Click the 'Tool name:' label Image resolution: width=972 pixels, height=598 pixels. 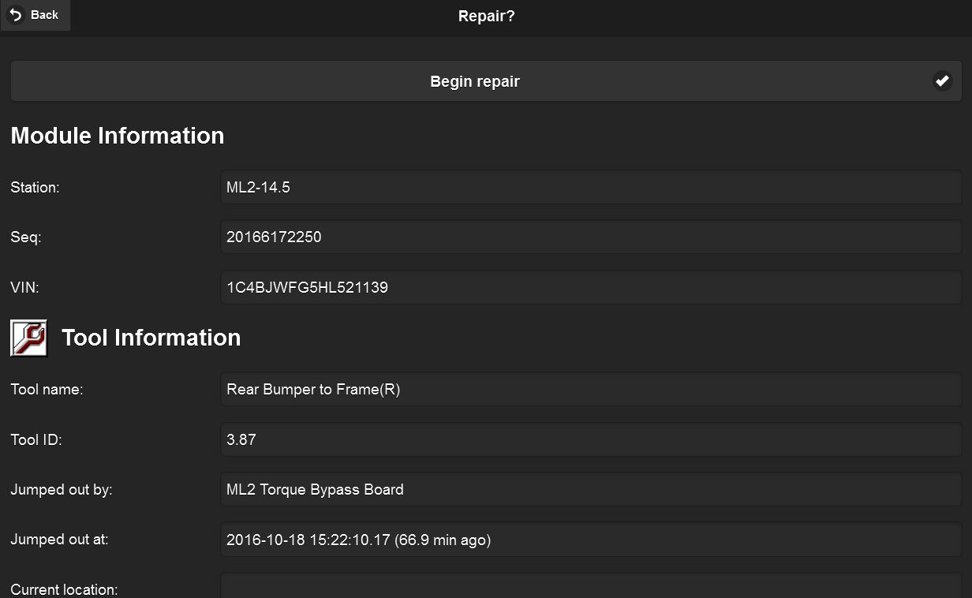pyautogui.click(x=47, y=390)
